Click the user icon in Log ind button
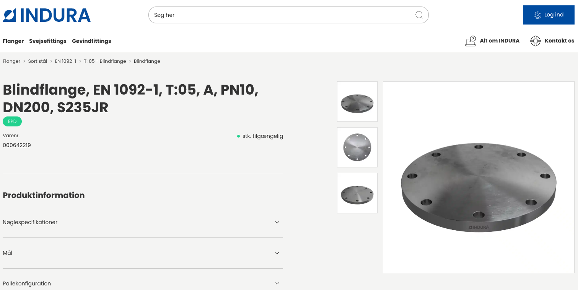The width and height of the screenshot is (578, 290). (537, 15)
